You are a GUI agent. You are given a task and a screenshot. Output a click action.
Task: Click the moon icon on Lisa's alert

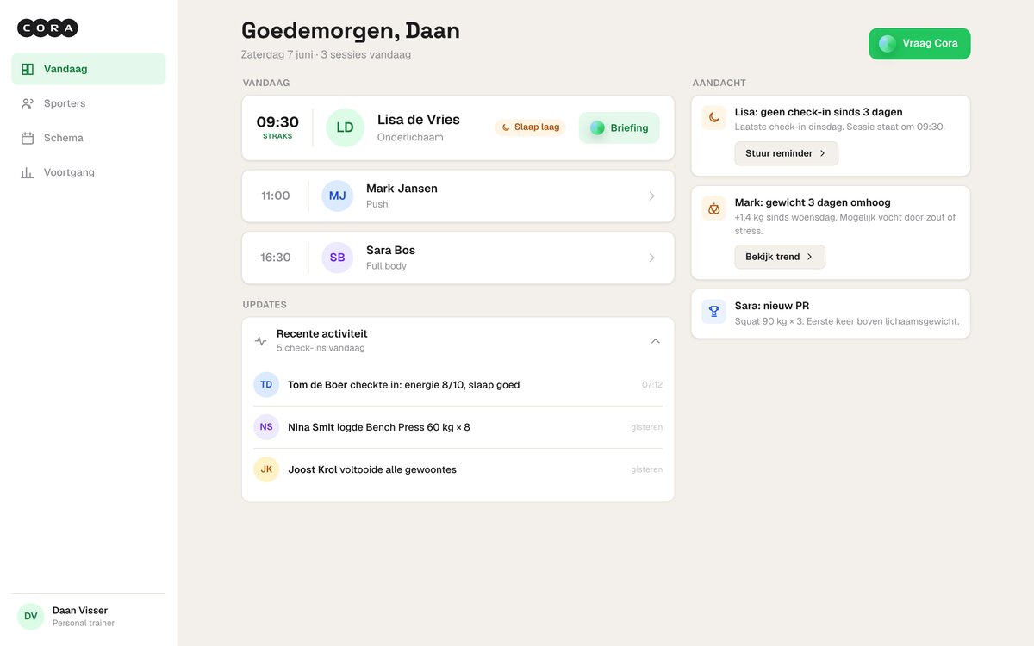pos(713,118)
